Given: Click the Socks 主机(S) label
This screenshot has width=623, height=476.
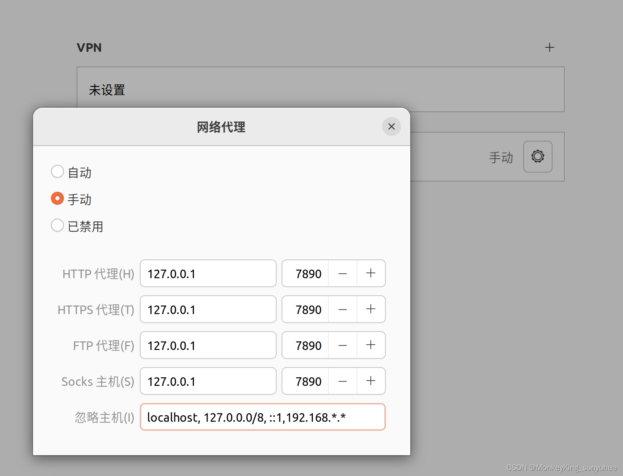Looking at the screenshot, I should (x=98, y=381).
